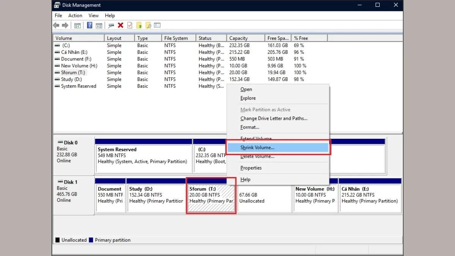
Task: Click the Unallocated 67.66 GB partition block
Action: click(264, 197)
